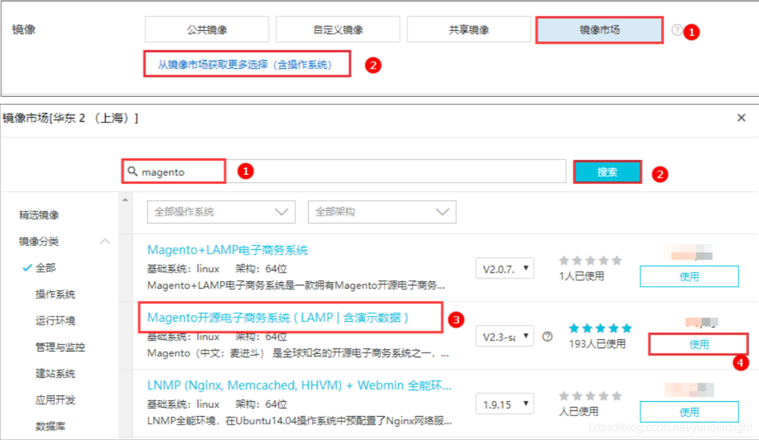
Task: Click 使用 for Magento开源电子商务系统
Action: (698, 344)
